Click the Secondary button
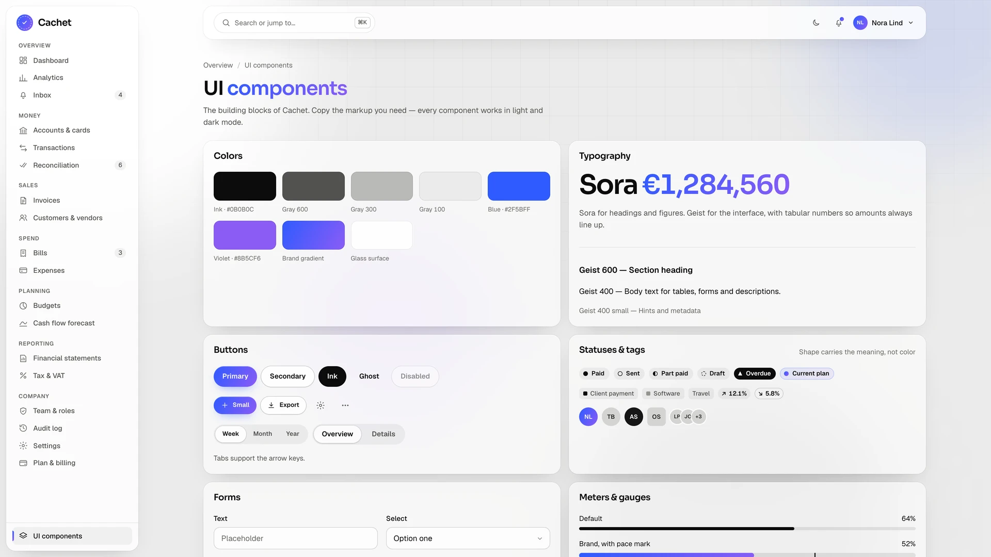 (x=287, y=376)
